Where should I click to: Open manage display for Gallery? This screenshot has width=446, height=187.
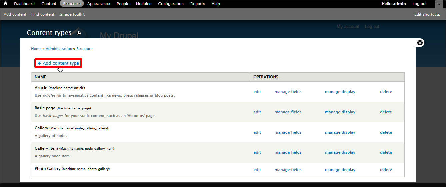click(x=340, y=132)
